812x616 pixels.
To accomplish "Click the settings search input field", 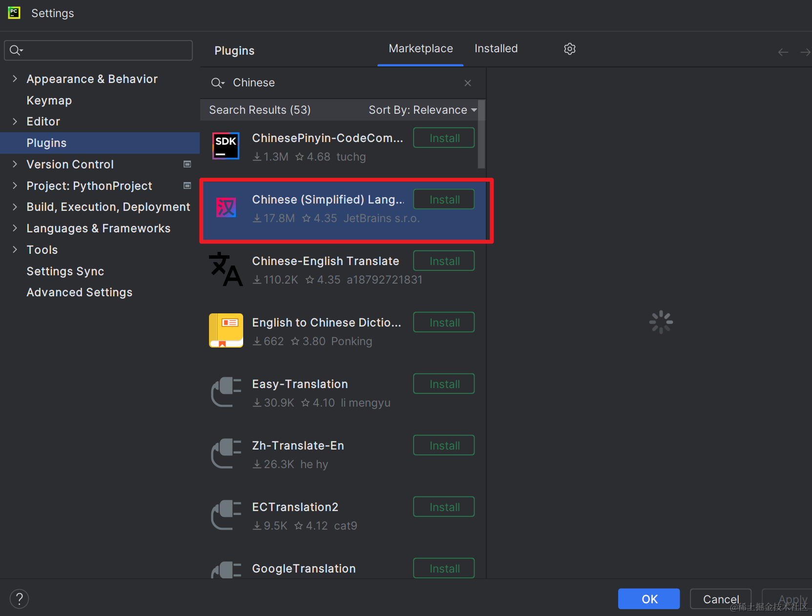I will click(x=99, y=50).
